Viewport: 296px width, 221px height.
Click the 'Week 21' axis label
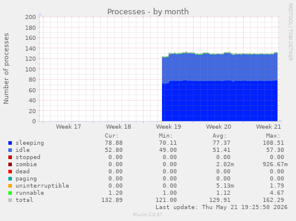point(269,127)
